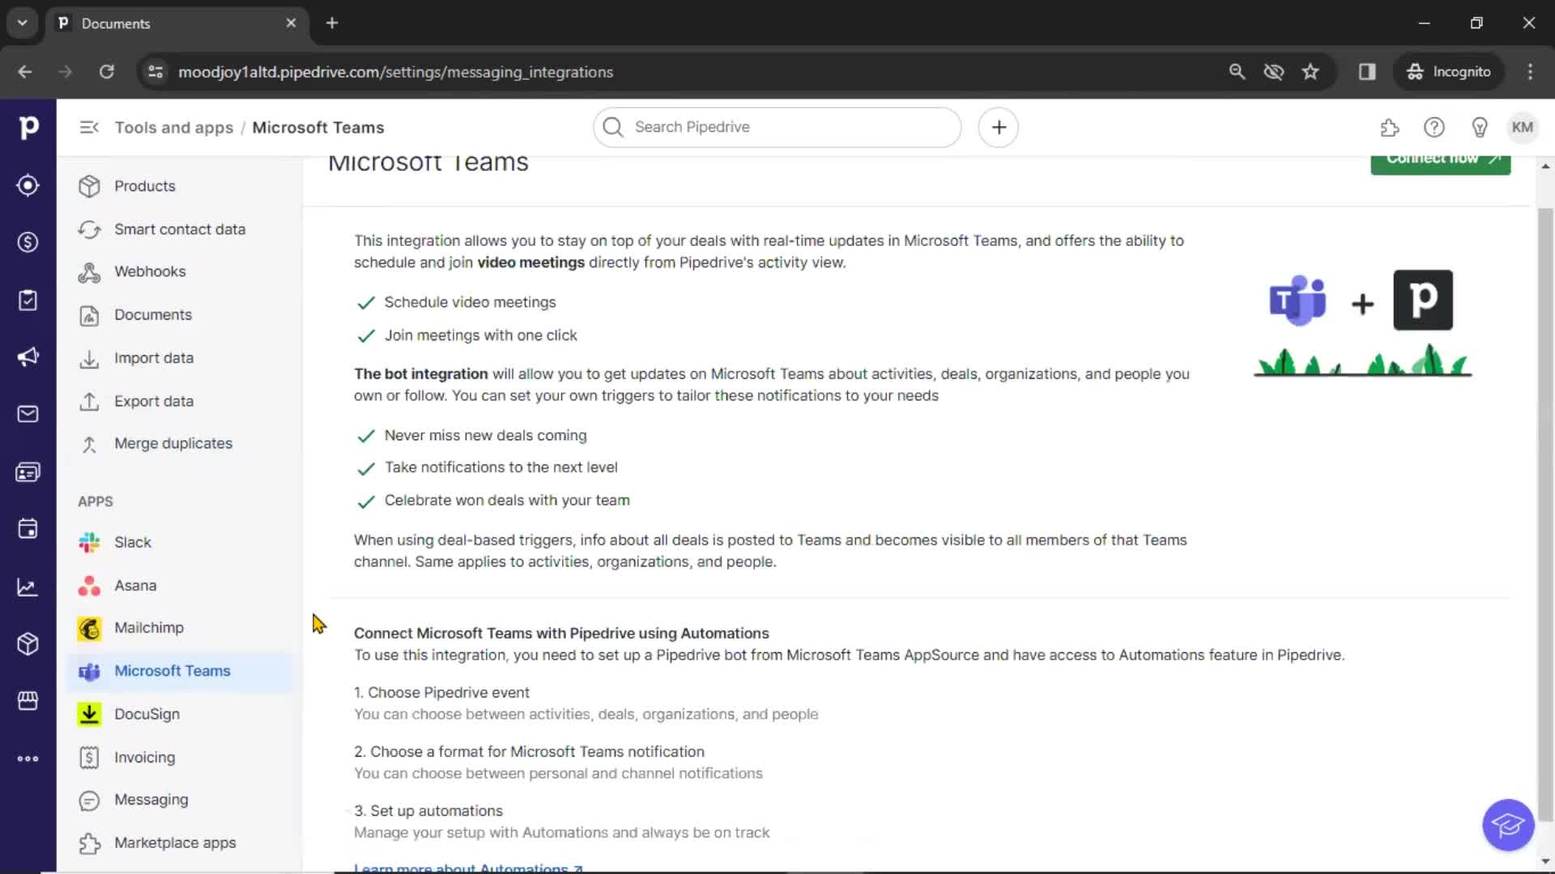Open the browser dropdown arrow near tabs

(x=22, y=23)
